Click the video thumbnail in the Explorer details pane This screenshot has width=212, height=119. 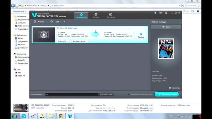click(21, 108)
